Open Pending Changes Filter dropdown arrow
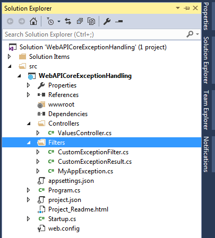Image resolution: width=215 pixels, height=238 pixels. (x=59, y=22)
